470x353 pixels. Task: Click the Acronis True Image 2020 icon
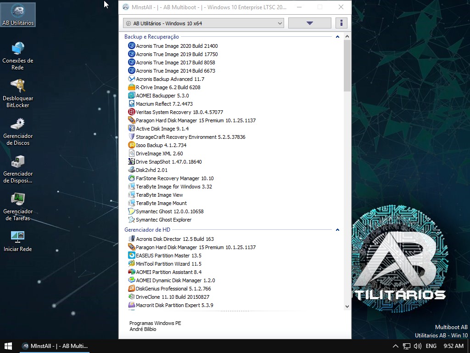coord(132,46)
